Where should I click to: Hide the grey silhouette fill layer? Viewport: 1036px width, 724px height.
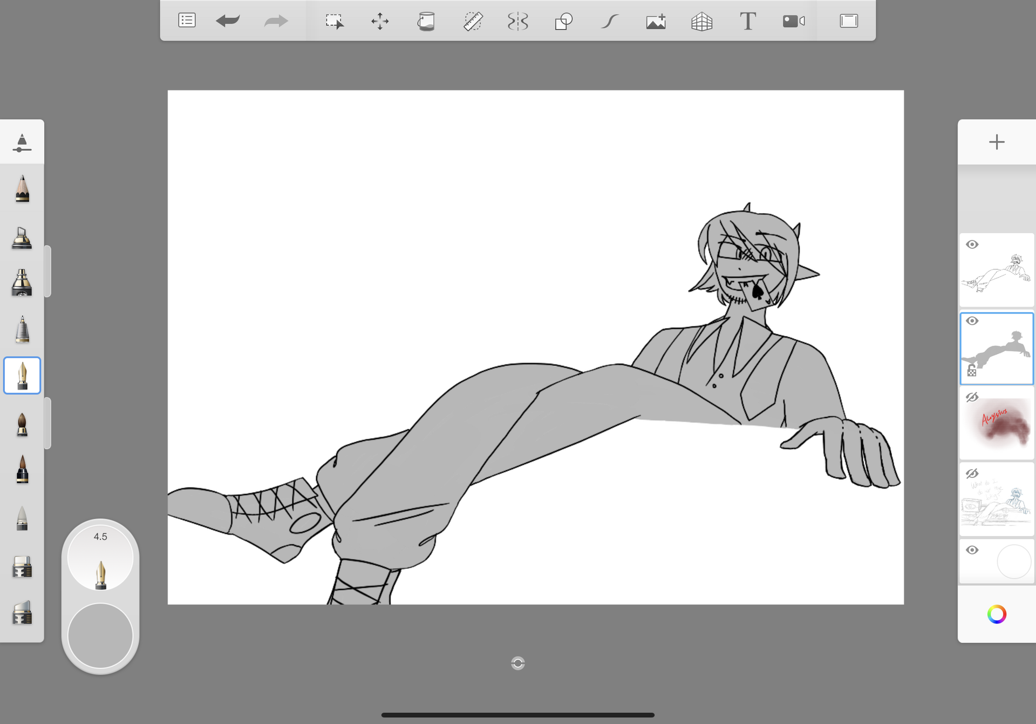coord(972,321)
